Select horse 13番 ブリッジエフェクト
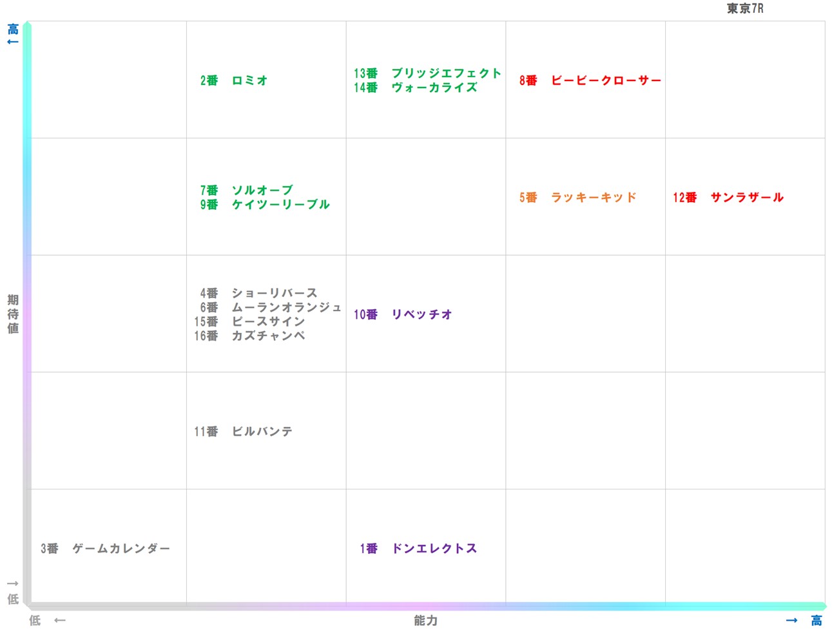The width and height of the screenshot is (832, 633). [426, 73]
